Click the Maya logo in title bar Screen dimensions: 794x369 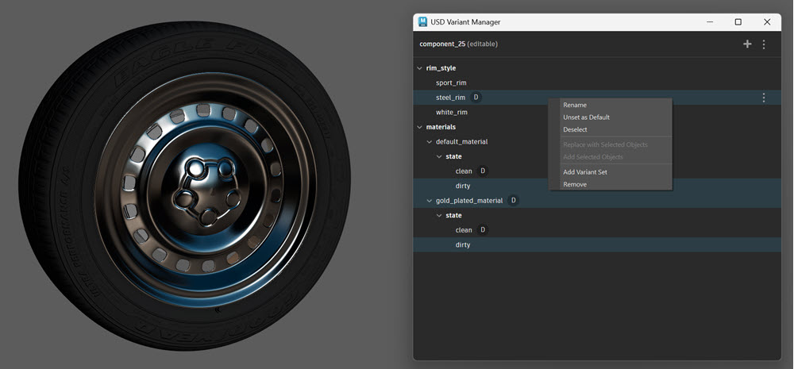(423, 22)
